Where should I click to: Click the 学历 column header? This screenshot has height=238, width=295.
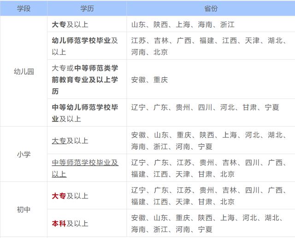click(87, 8)
